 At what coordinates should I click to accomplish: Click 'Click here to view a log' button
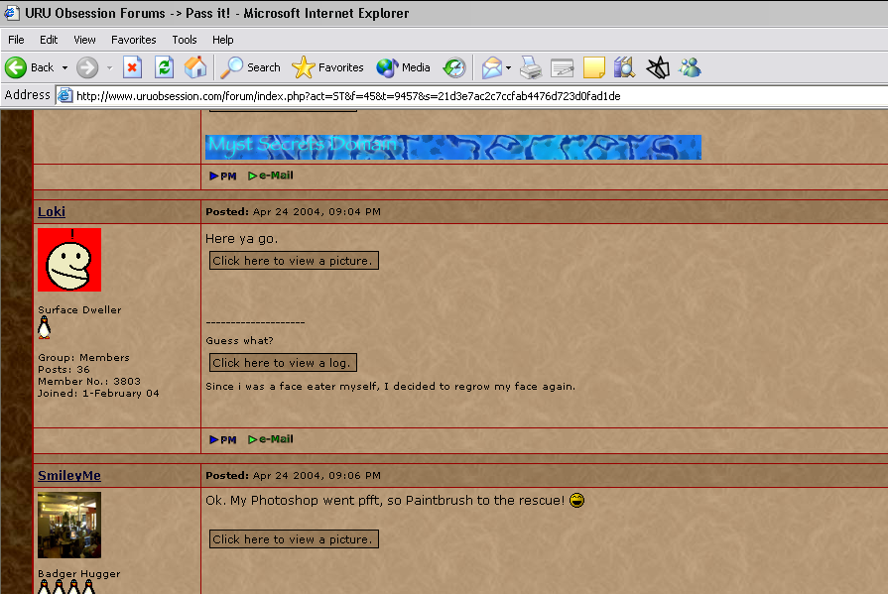[283, 362]
